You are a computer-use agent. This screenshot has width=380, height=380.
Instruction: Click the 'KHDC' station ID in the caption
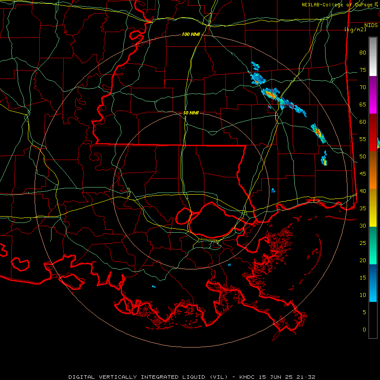(247, 377)
